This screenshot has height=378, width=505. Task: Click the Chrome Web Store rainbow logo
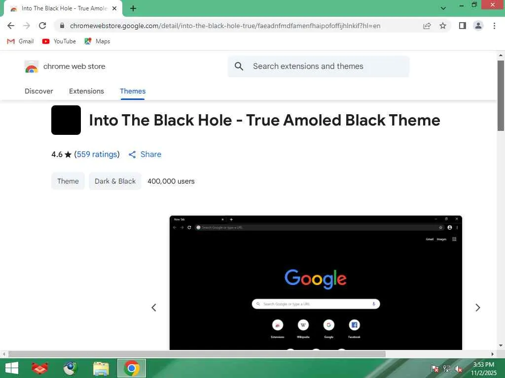click(x=31, y=66)
